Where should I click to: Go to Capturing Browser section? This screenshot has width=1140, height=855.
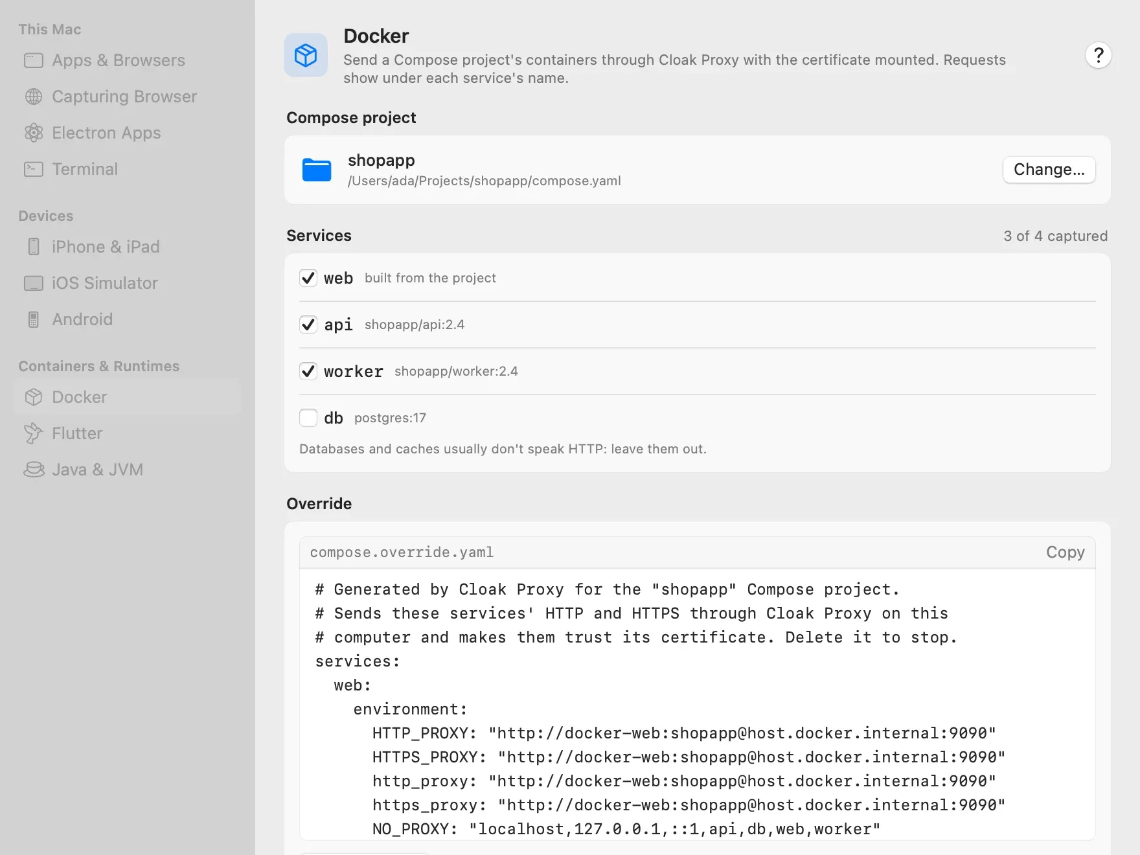[127, 97]
